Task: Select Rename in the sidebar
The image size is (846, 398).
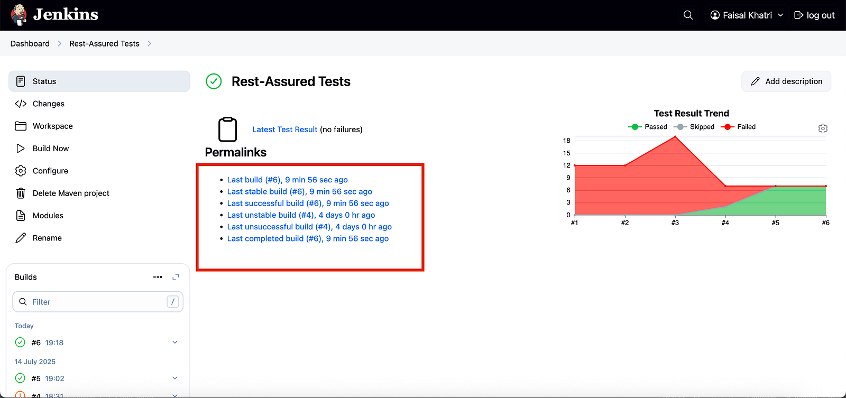Action: coord(99,238)
